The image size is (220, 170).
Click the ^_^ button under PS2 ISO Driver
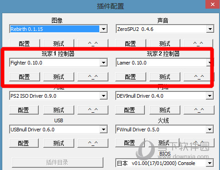tap(93, 110)
